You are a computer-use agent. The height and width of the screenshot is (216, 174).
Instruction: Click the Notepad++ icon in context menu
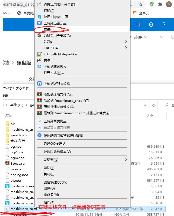click(39, 54)
